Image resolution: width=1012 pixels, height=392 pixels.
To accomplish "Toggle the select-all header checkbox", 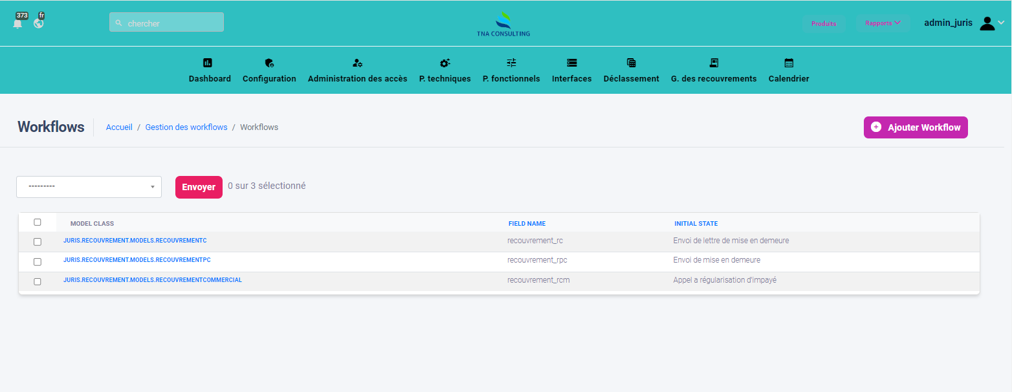I will pyautogui.click(x=38, y=223).
